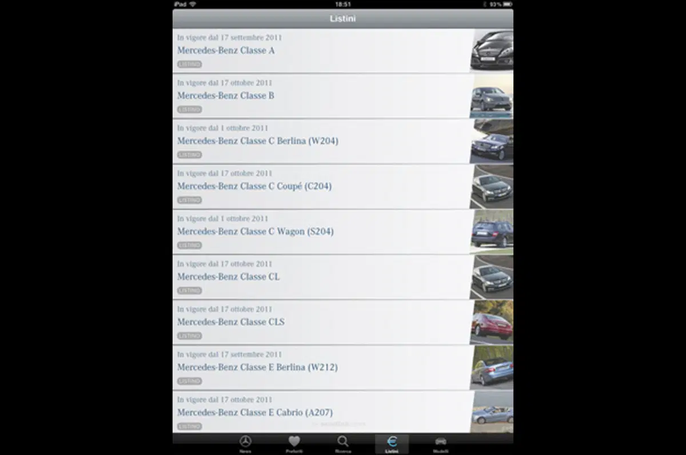Click LISTINO badge under Classe C Coupé
The image size is (686, 455).
189,200
